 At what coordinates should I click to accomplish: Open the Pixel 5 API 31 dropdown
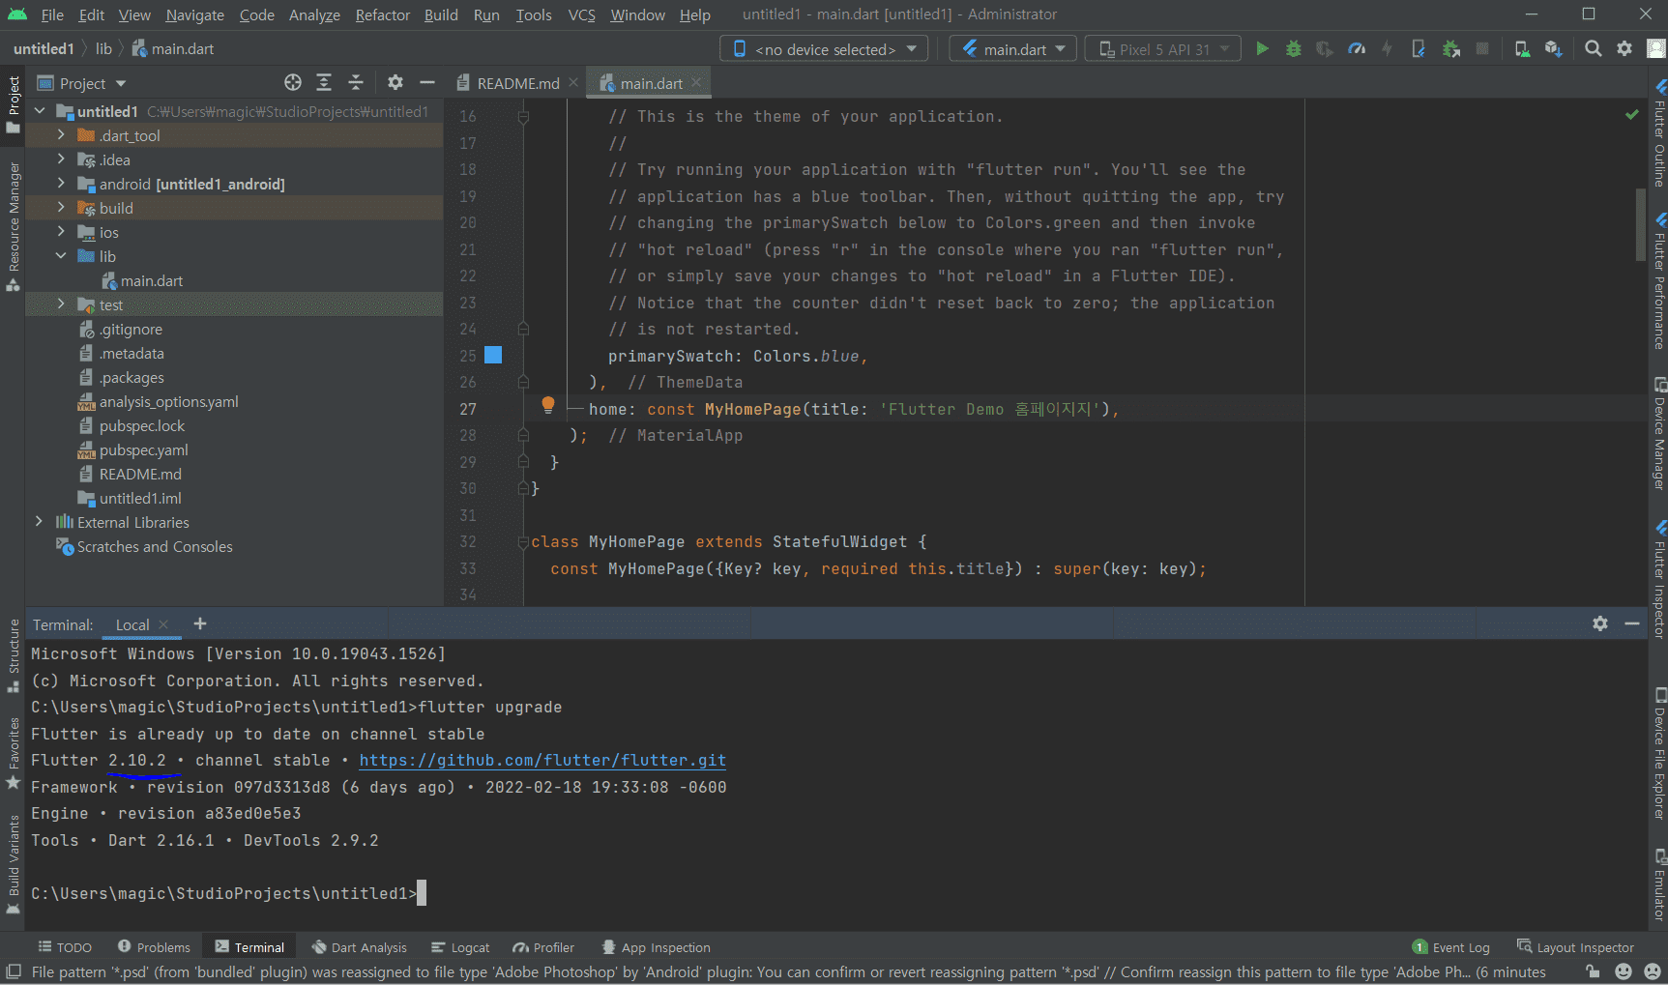pyautogui.click(x=1163, y=48)
